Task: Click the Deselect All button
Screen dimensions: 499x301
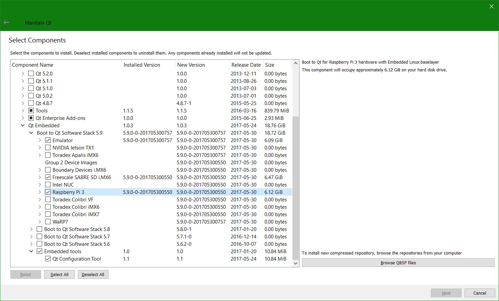Action: click(93, 274)
